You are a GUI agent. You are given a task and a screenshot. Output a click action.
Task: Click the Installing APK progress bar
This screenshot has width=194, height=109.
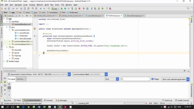pyautogui.click(x=134, y=103)
